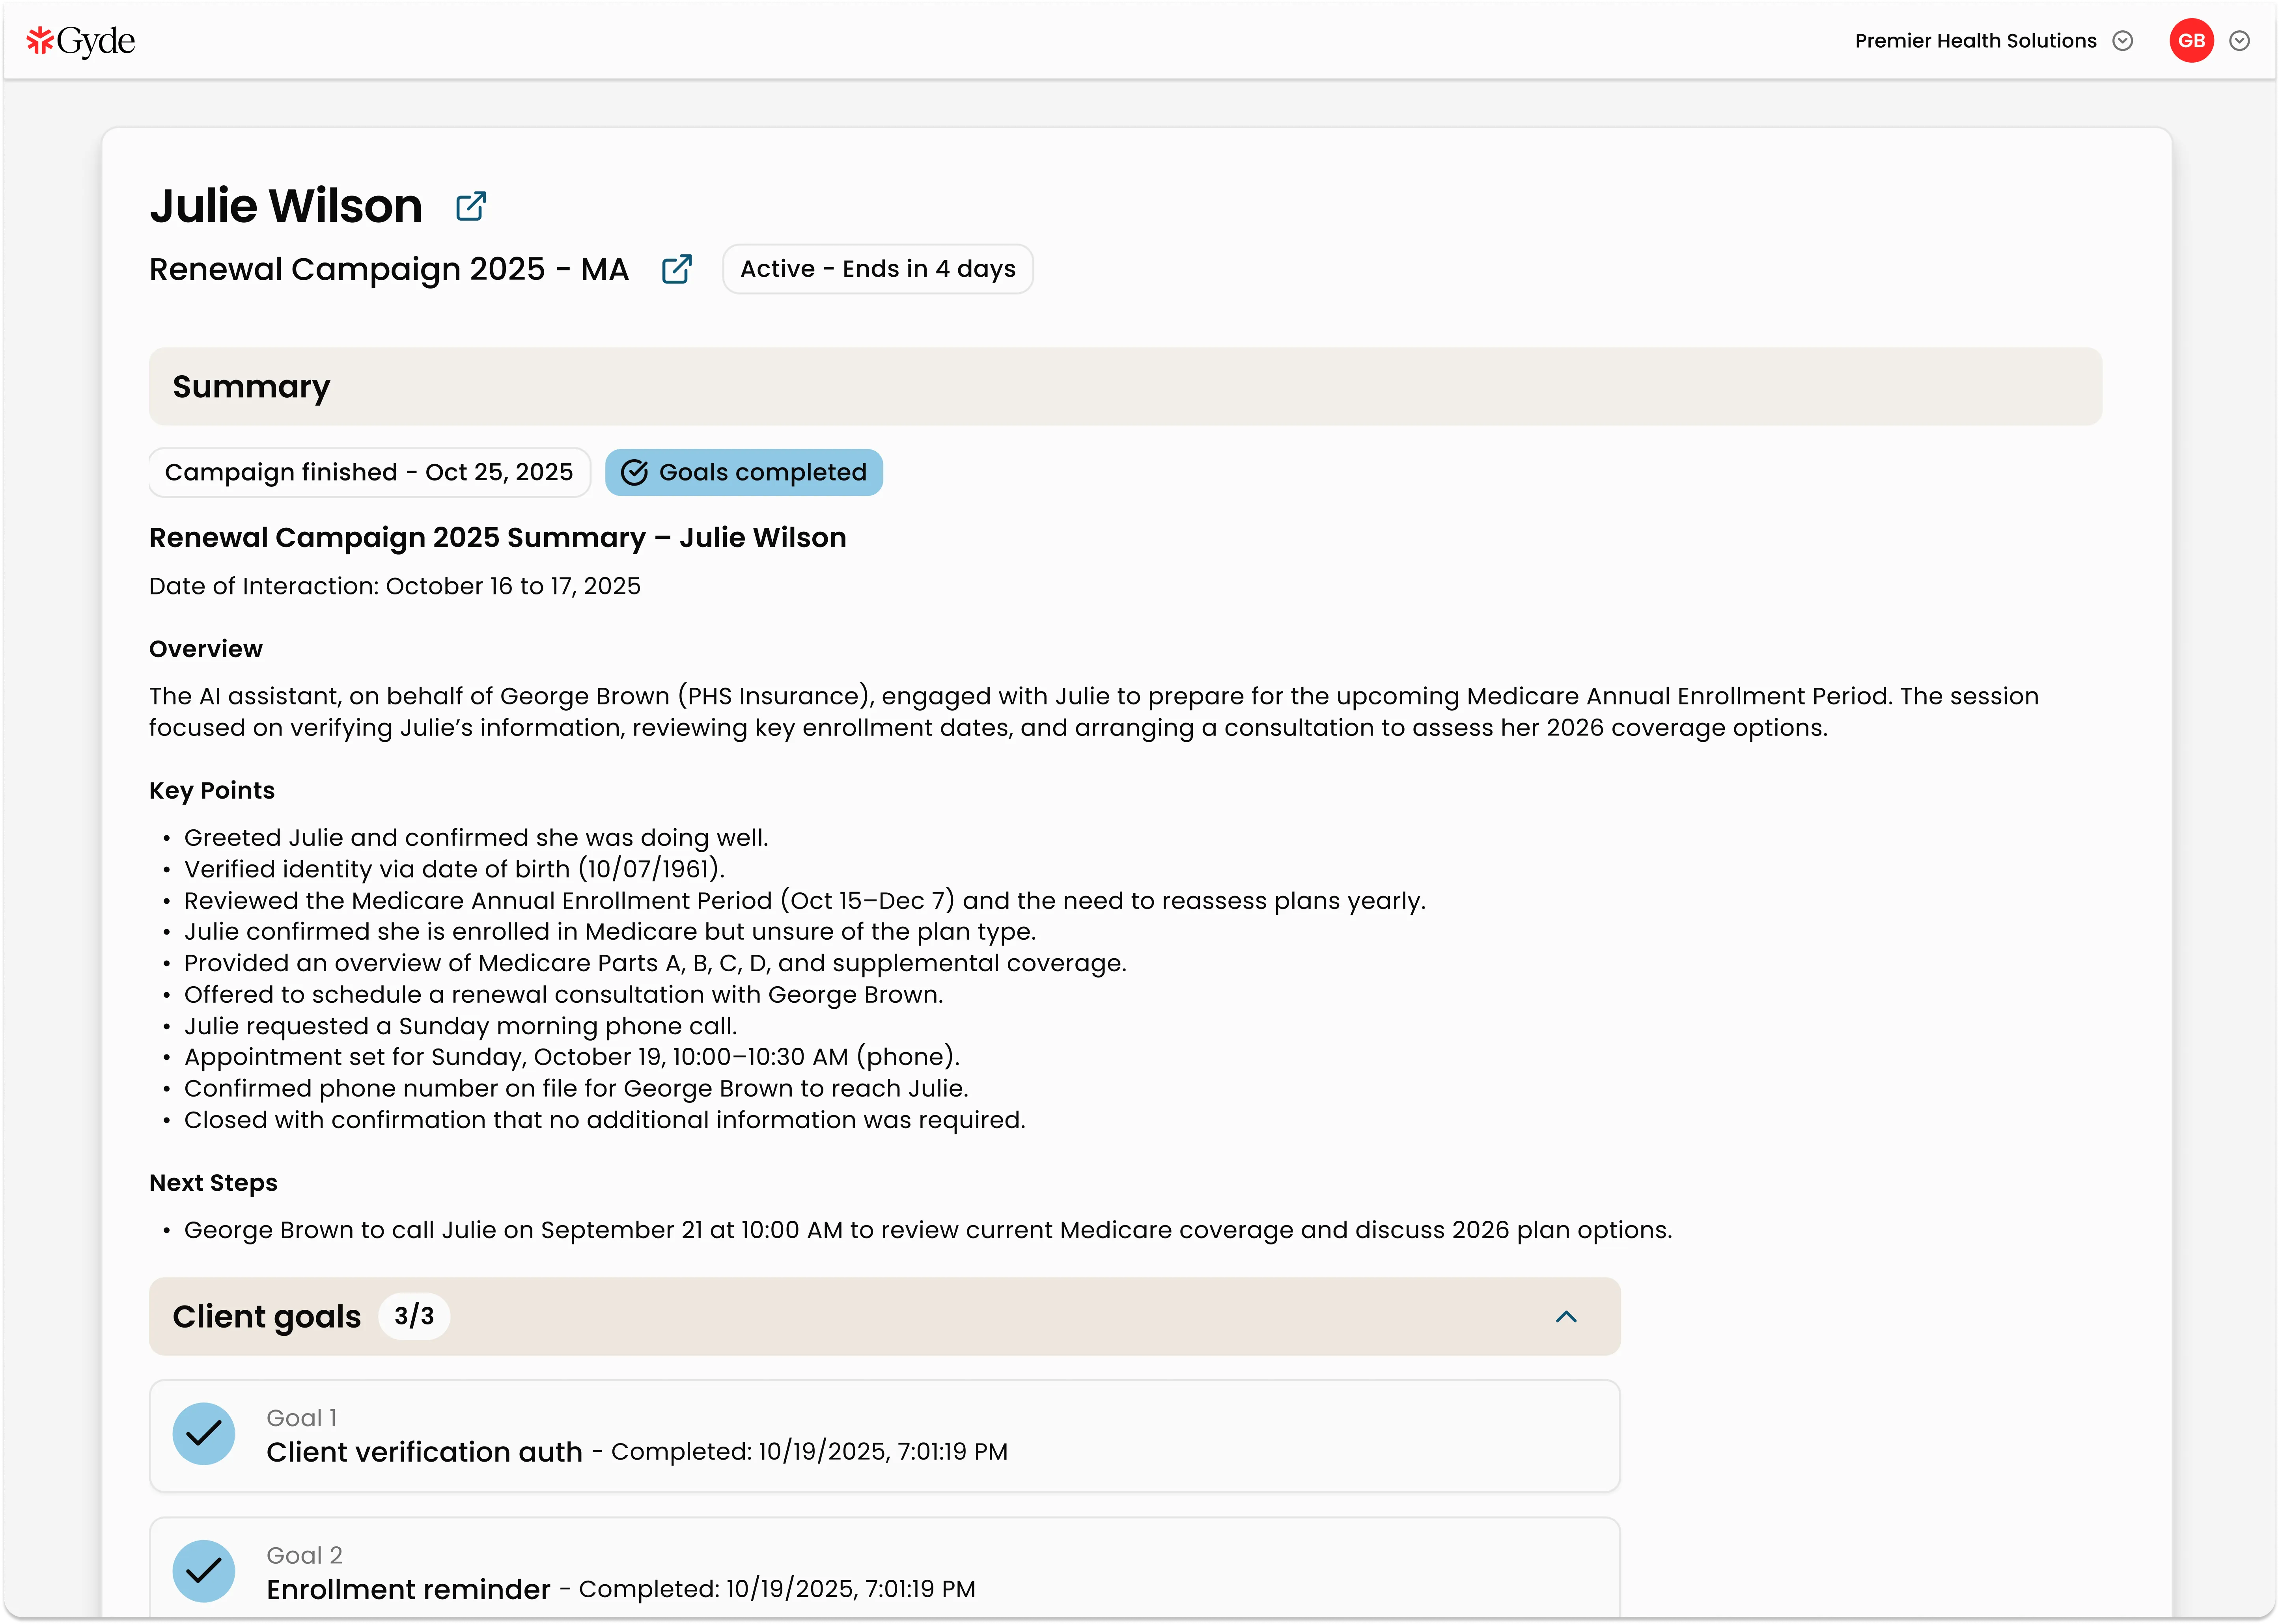Collapse the Client goals section
Viewport: 2280px width, 1624px height.
pos(1566,1316)
